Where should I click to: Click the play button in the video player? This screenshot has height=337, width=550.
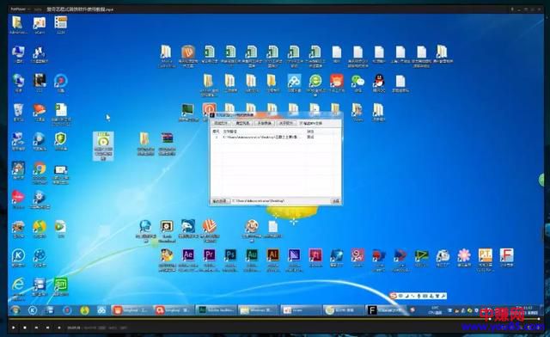[14, 328]
